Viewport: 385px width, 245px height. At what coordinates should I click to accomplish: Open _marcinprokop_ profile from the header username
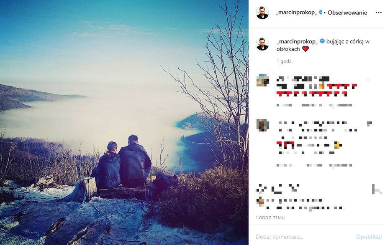click(296, 13)
